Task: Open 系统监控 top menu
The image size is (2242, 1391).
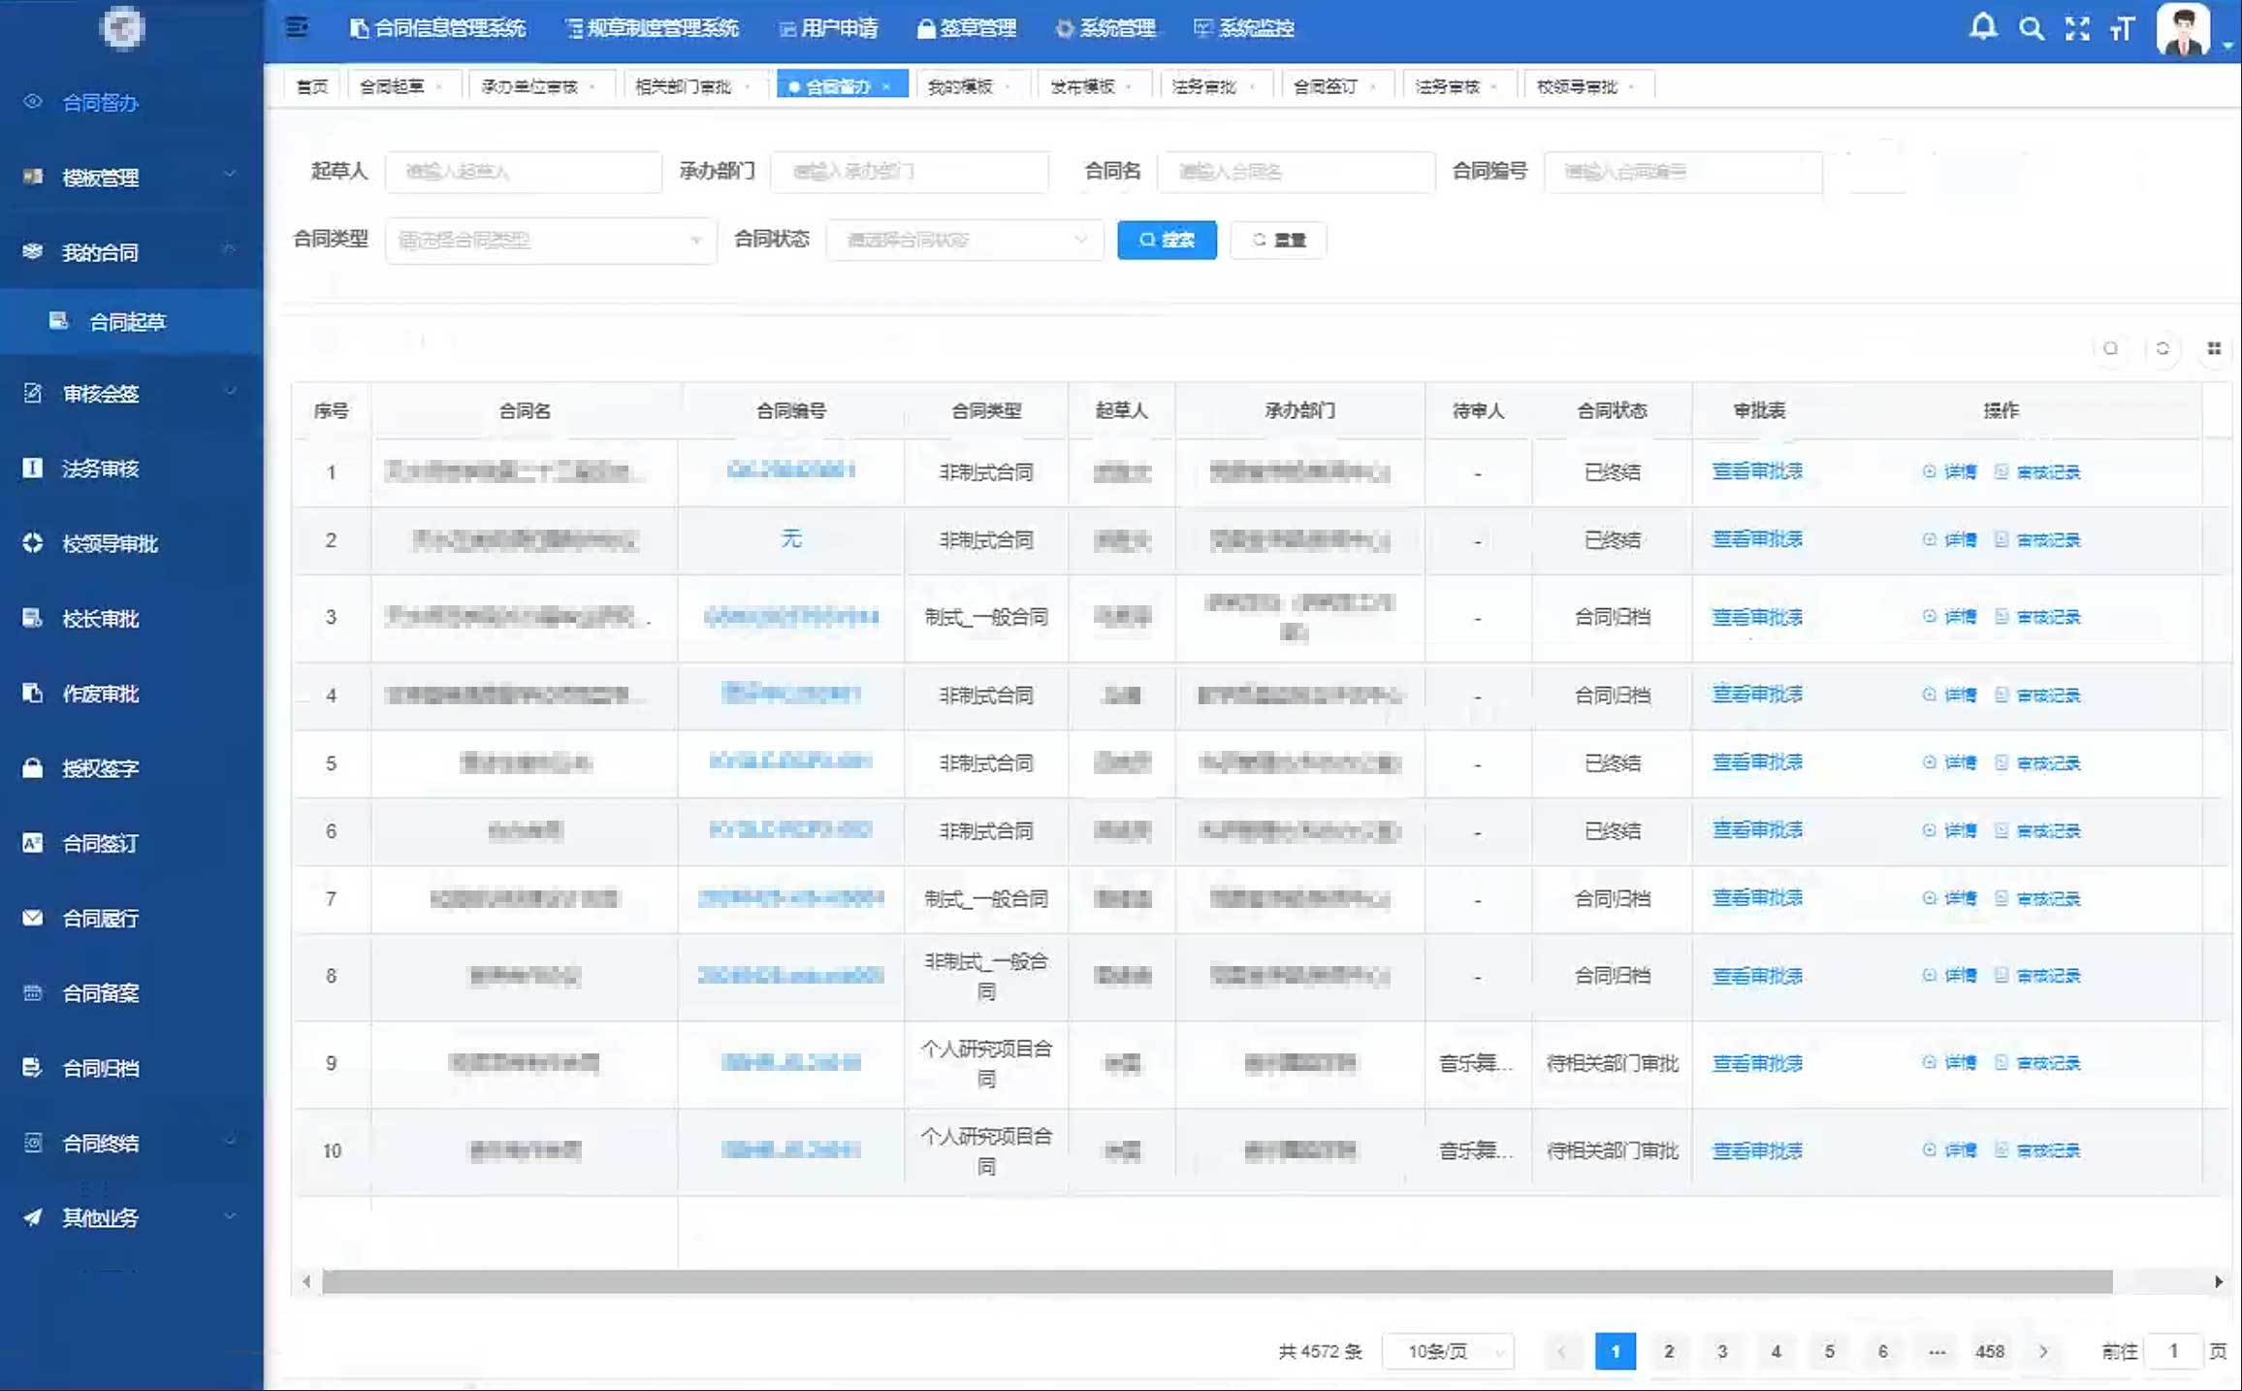Action: 1245,28
